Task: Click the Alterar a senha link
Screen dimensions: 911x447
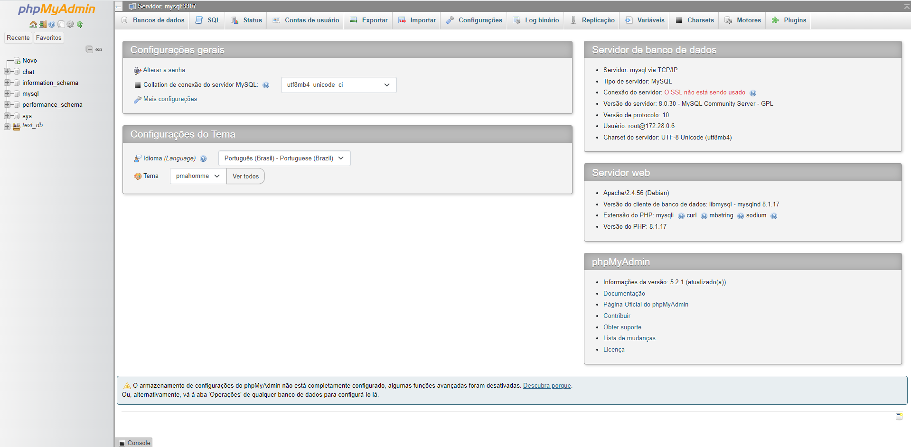Action: (164, 70)
